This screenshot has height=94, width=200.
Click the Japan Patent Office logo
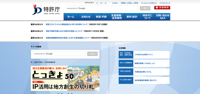pos(46,10)
